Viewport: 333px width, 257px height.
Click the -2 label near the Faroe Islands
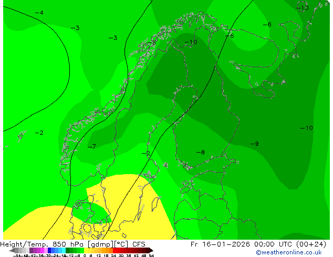[39, 133]
